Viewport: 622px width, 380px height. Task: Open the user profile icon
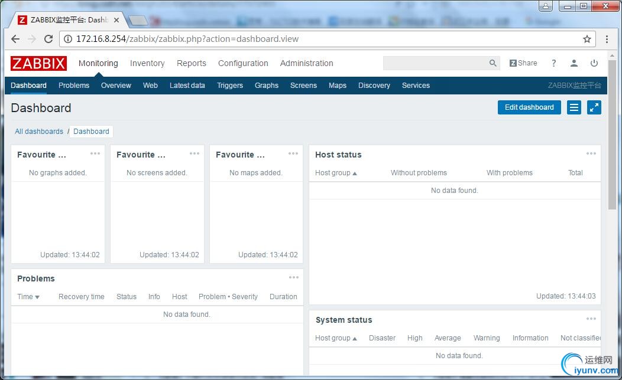[574, 63]
